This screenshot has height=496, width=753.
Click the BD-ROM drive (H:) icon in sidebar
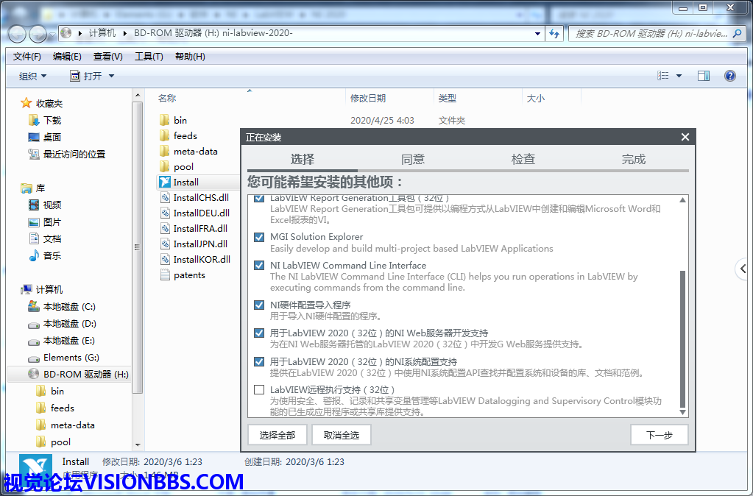click(x=33, y=374)
